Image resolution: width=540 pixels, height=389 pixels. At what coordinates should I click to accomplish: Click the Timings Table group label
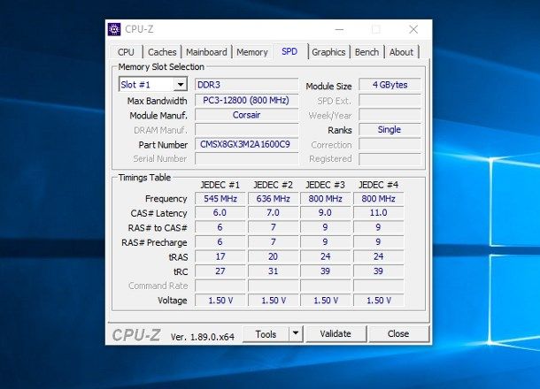pyautogui.click(x=144, y=178)
